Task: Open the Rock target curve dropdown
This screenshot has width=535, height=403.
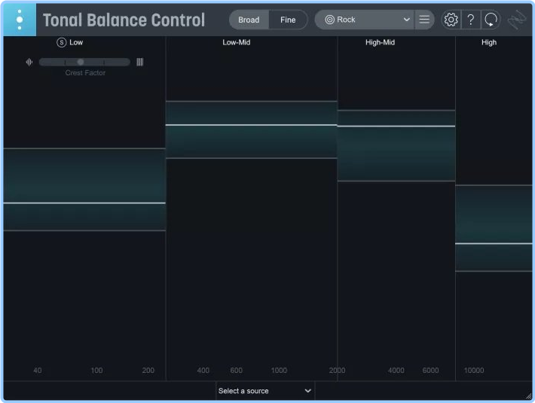Action: 364,20
